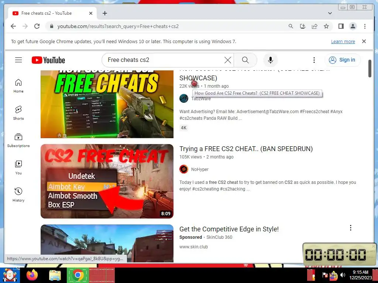The width and height of the screenshot is (378, 283).
Task: Open the Chrome side panel icon
Action: pyautogui.click(x=341, y=26)
